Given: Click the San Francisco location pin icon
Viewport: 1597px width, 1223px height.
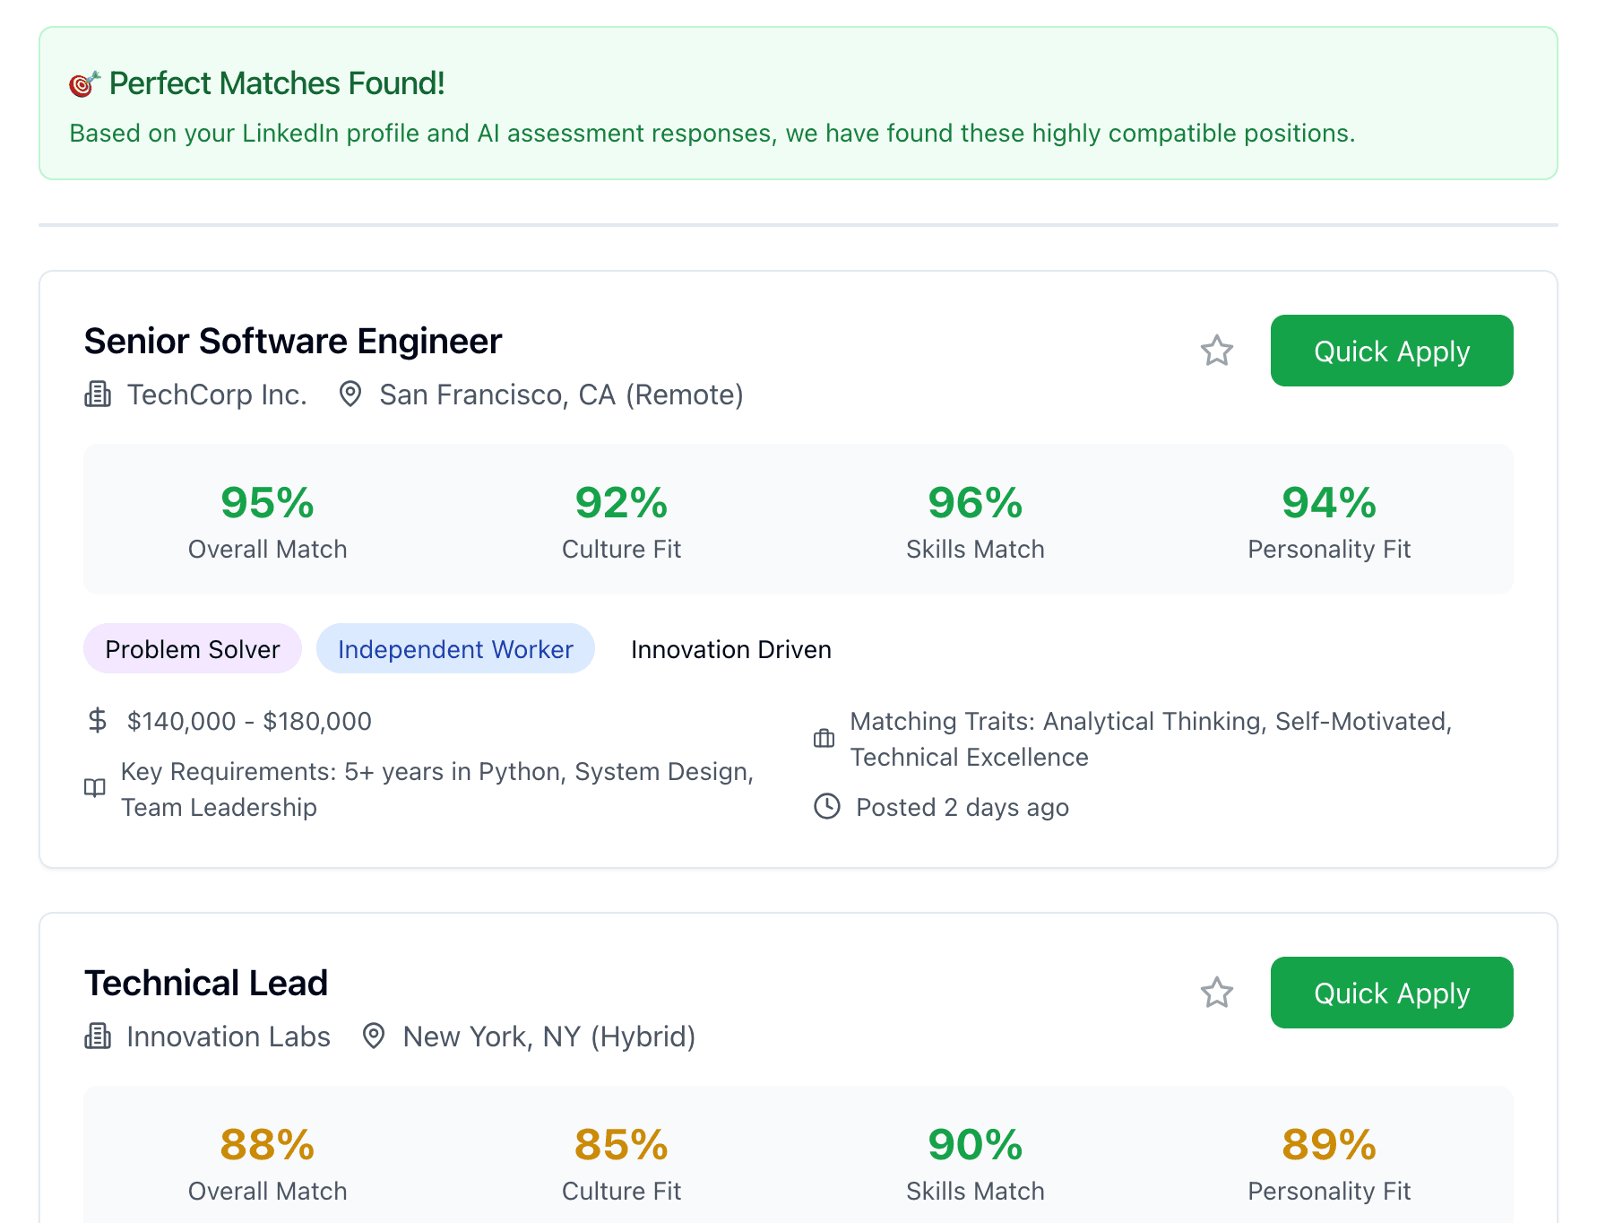Looking at the screenshot, I should 350,395.
